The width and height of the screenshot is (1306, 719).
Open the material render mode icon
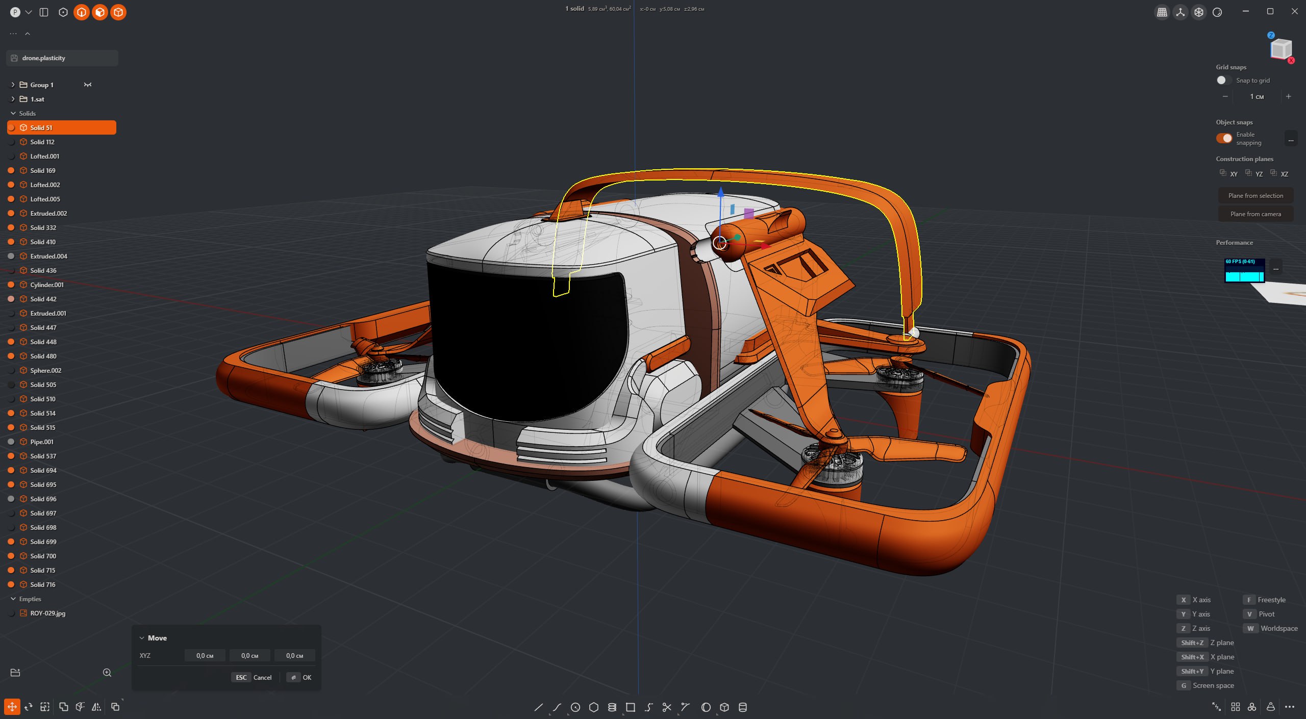coord(1217,12)
